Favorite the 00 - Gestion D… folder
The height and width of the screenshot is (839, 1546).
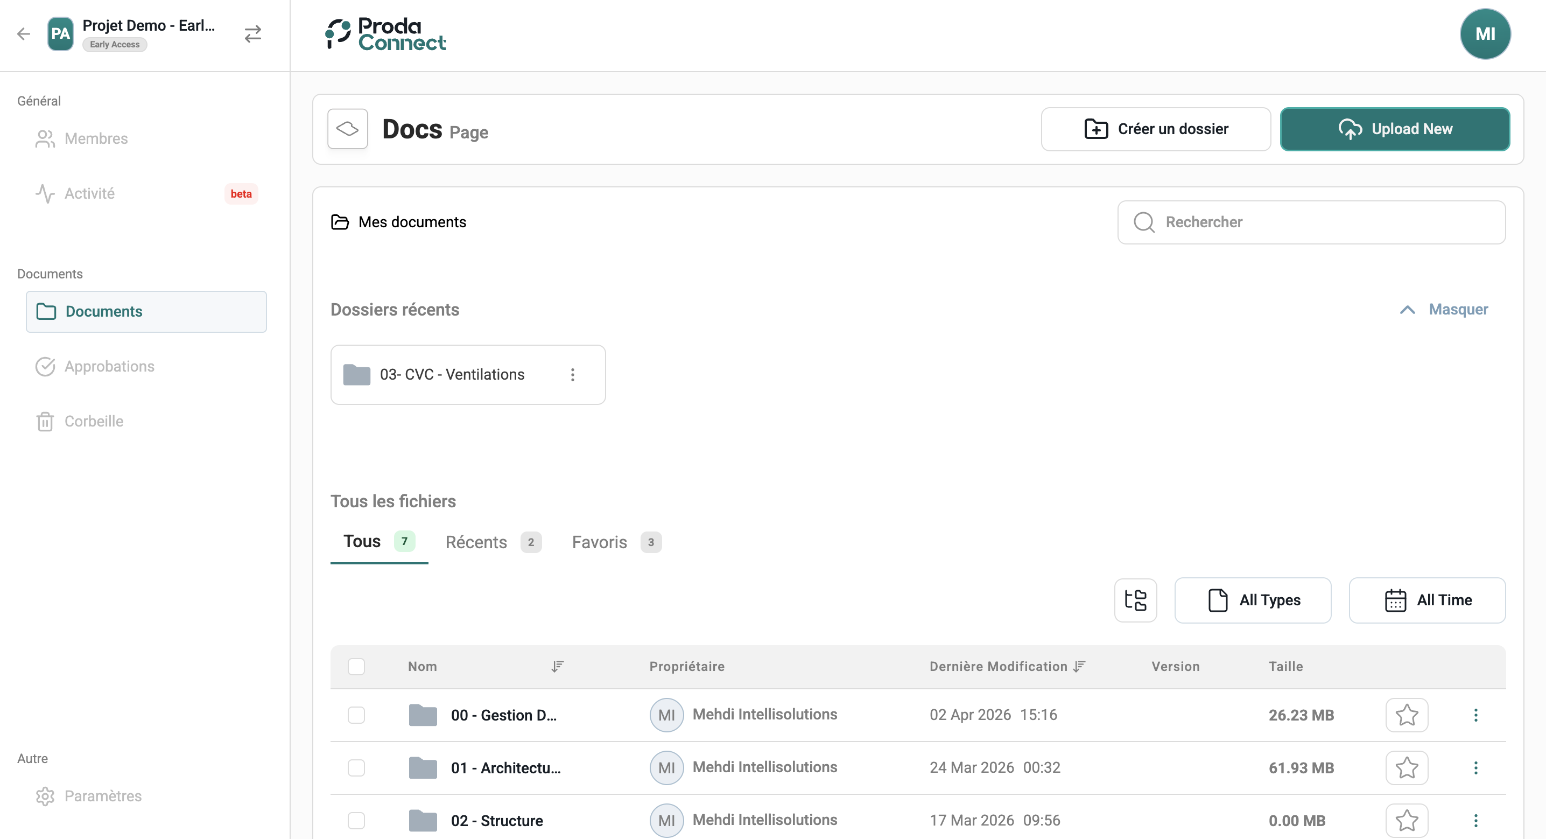click(x=1407, y=715)
